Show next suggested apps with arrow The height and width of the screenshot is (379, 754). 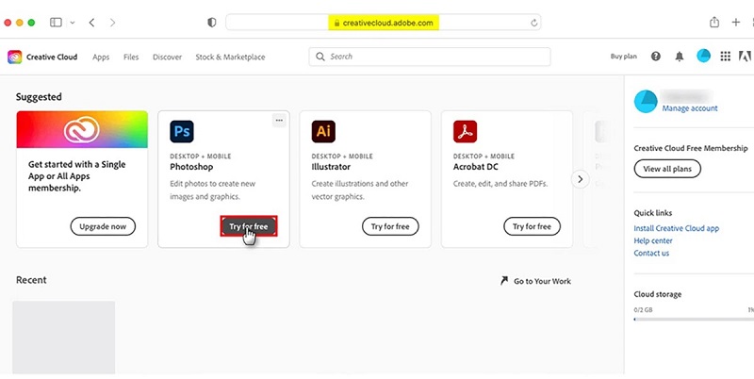pos(581,178)
